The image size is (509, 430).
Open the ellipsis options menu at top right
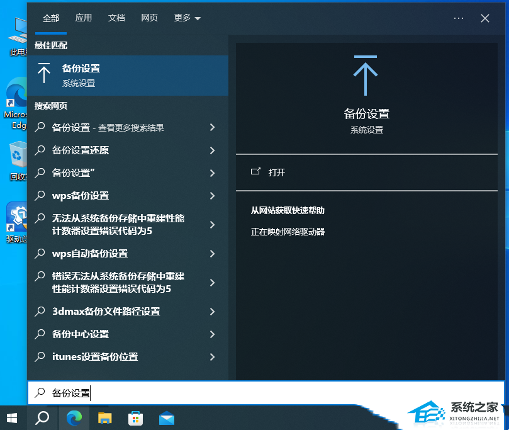(458, 18)
